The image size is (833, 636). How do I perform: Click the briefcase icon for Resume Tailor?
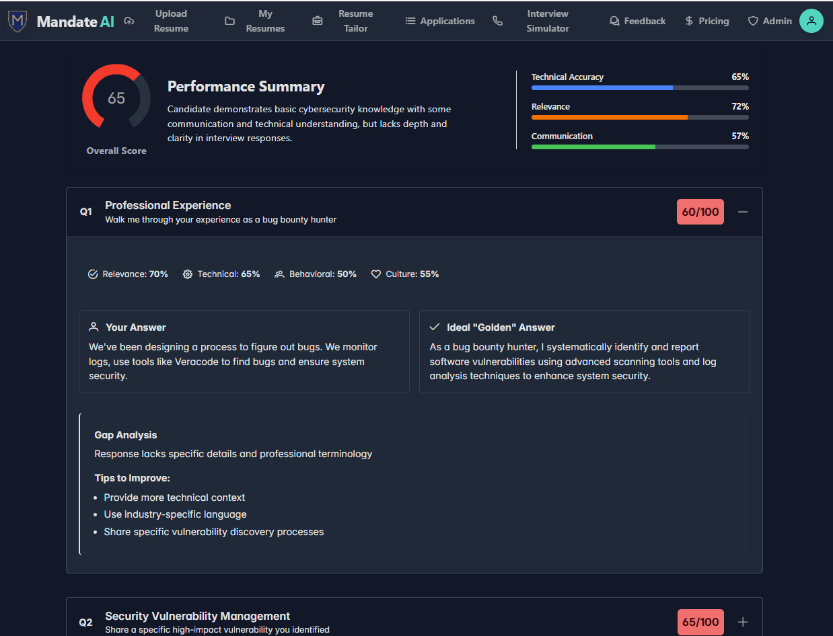[x=317, y=21]
